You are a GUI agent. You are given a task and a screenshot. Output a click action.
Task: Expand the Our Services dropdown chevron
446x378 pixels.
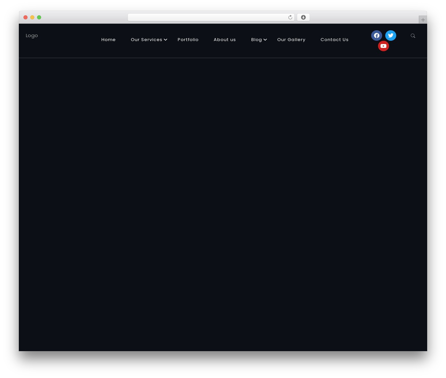[x=166, y=40]
